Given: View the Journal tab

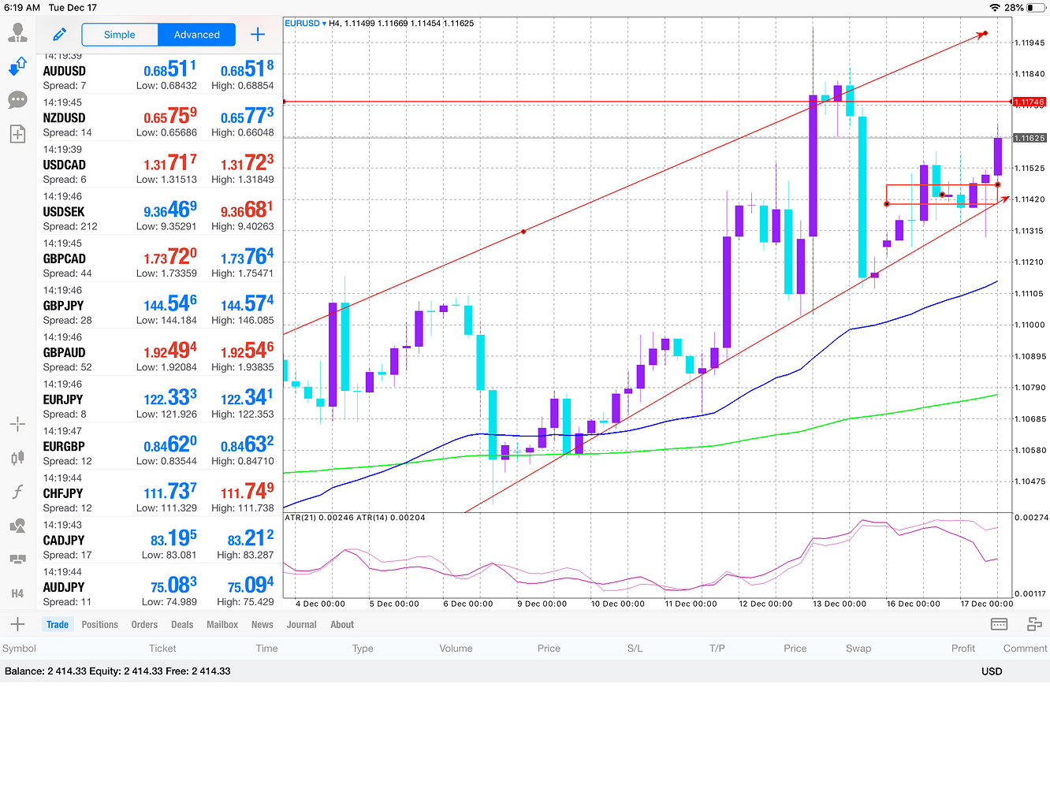Looking at the screenshot, I should tap(300, 624).
